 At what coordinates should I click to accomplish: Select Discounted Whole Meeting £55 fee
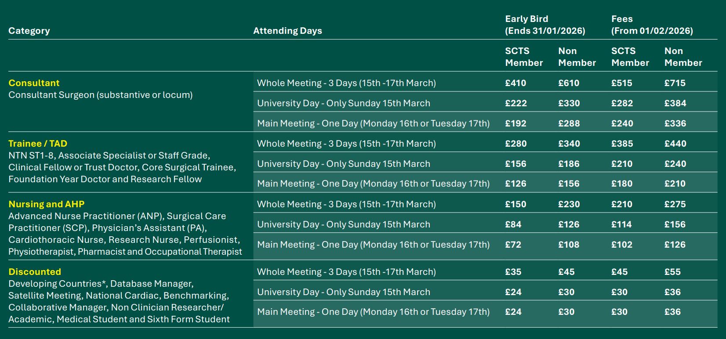672,272
